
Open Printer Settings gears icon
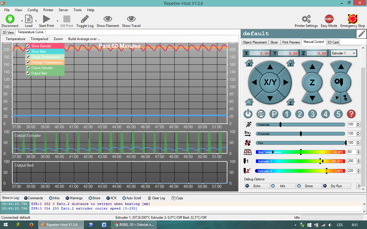306,19
